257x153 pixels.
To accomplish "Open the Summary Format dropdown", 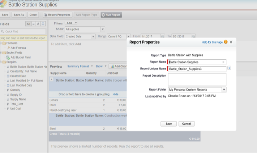I will coord(80,66).
